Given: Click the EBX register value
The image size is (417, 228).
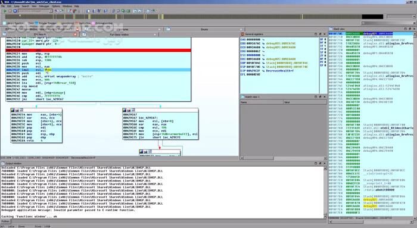Looking at the screenshot, I should coord(253,43).
